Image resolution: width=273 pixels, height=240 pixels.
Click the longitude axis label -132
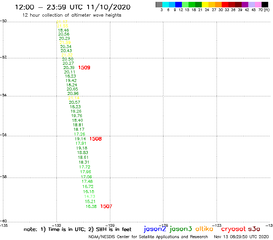click(56, 226)
